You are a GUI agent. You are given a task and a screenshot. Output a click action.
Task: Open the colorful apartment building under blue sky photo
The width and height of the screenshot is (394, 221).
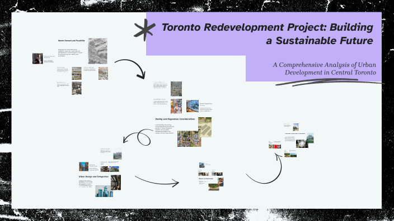(x=114, y=169)
